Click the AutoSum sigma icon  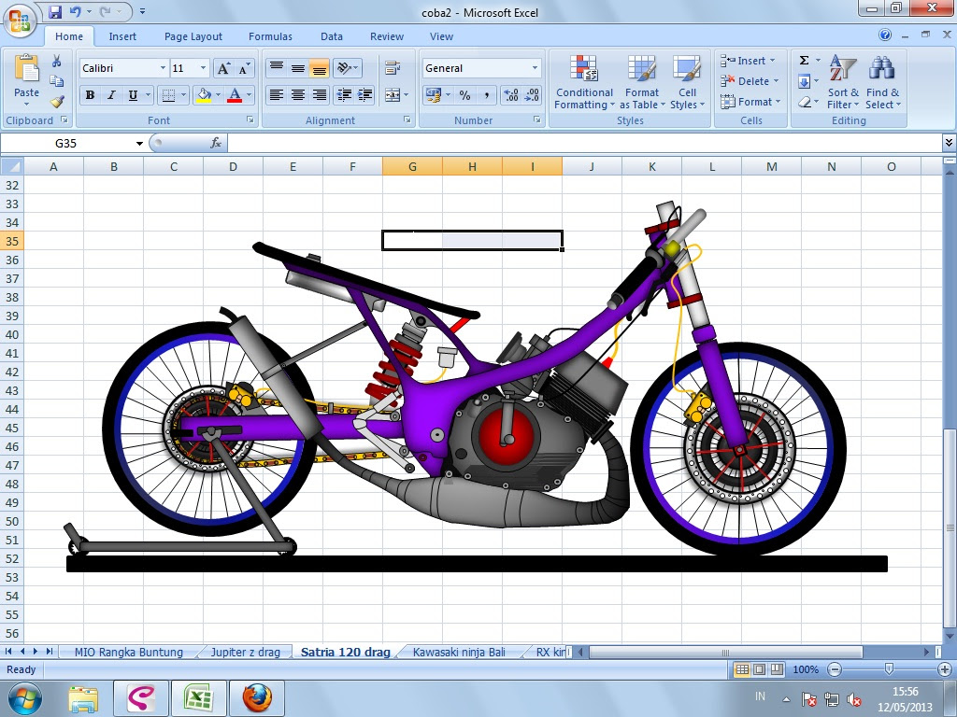(805, 61)
